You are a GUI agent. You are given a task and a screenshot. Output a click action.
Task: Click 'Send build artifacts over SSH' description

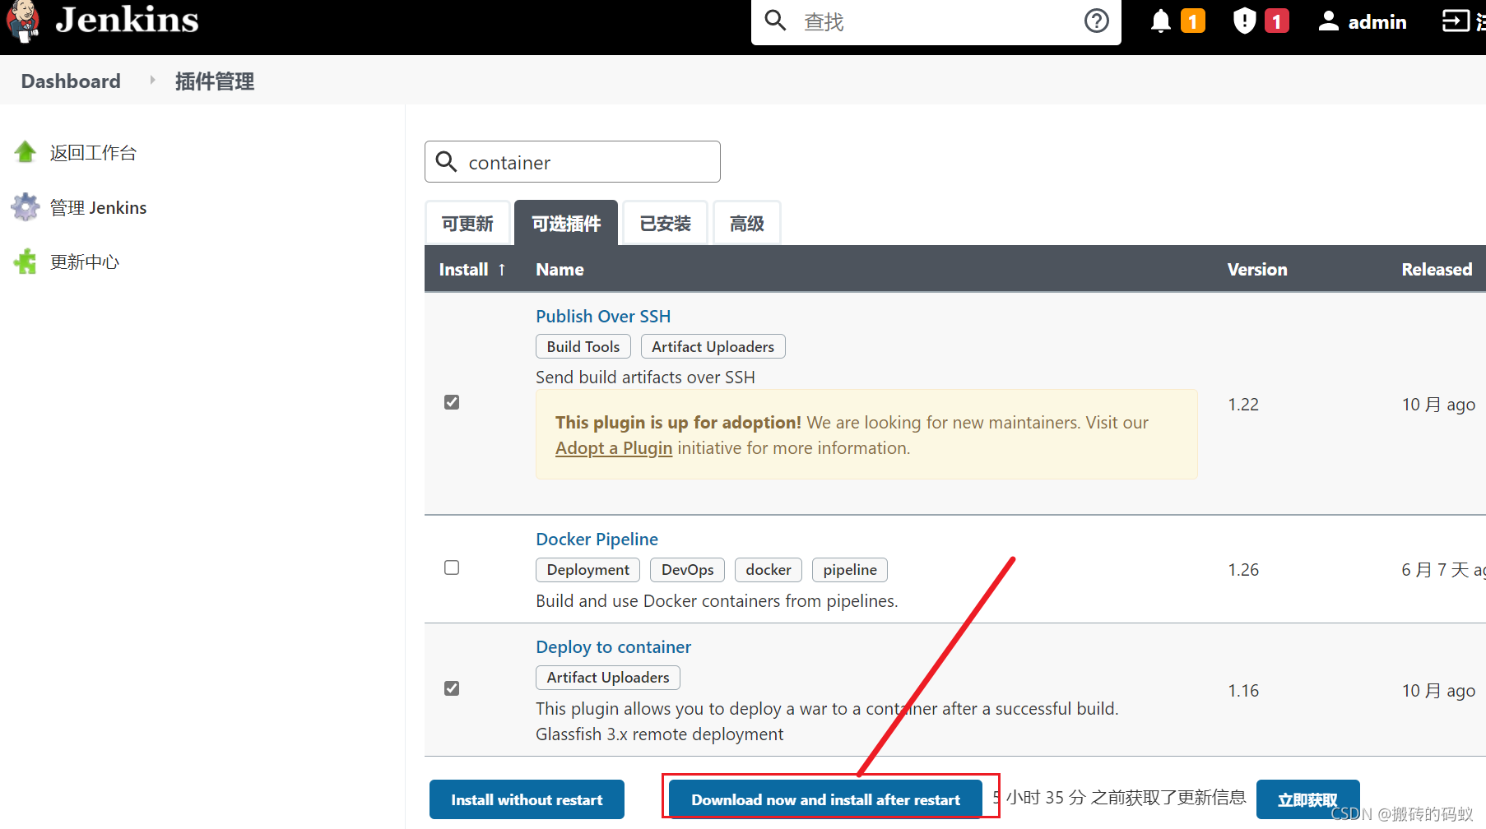645,377
